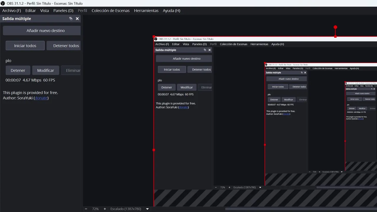Open the Herramientas menu
The image size is (377, 212).
146,11
